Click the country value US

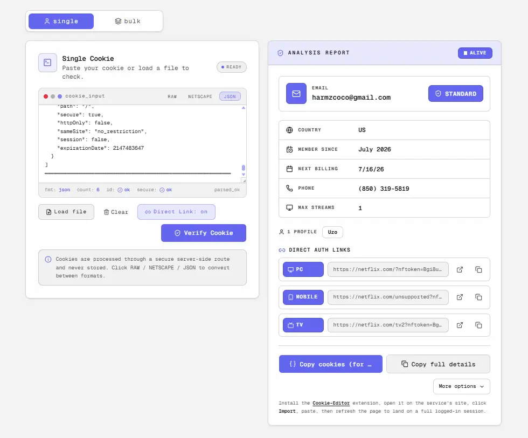(x=362, y=130)
